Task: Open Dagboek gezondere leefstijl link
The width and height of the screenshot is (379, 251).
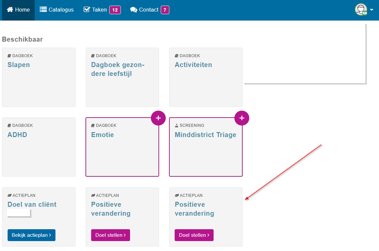Action: pos(118,69)
